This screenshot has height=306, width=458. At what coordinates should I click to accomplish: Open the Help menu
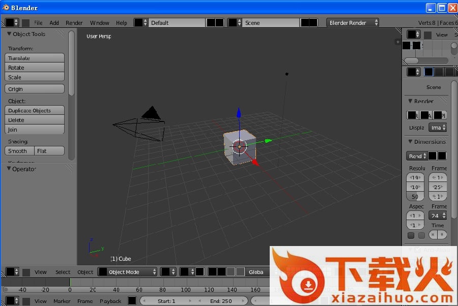[x=122, y=23]
